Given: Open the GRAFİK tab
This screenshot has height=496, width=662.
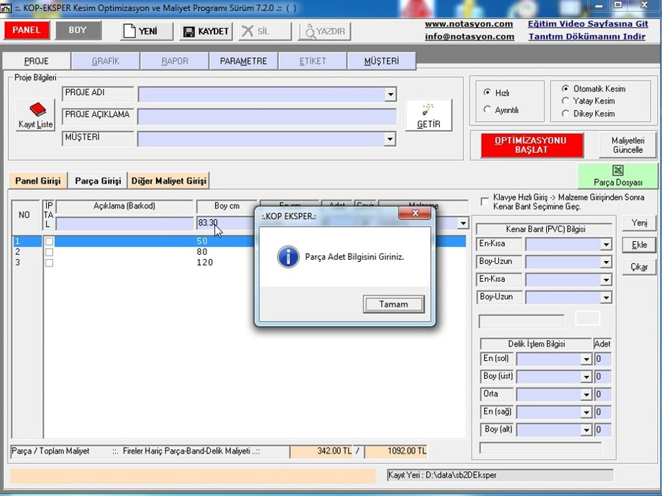Looking at the screenshot, I should (106, 61).
